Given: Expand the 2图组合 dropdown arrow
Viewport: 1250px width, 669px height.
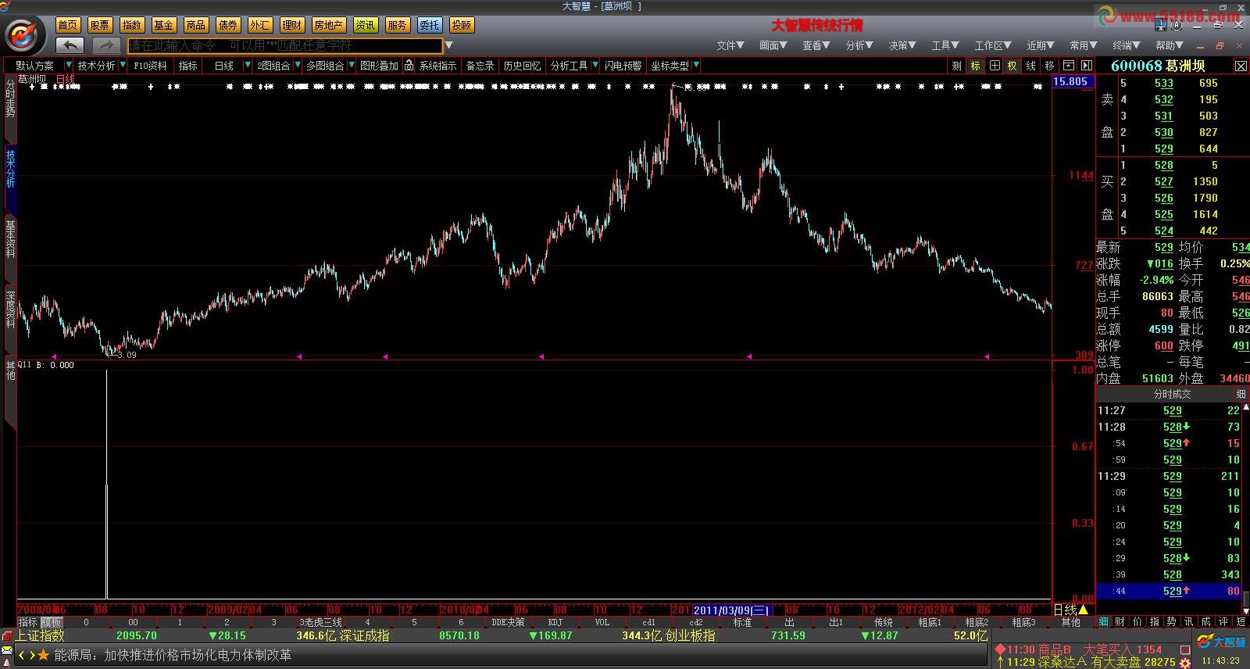Looking at the screenshot, I should pos(297,66).
